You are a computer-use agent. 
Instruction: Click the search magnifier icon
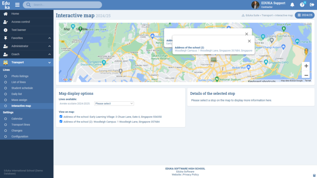coord(28,5)
